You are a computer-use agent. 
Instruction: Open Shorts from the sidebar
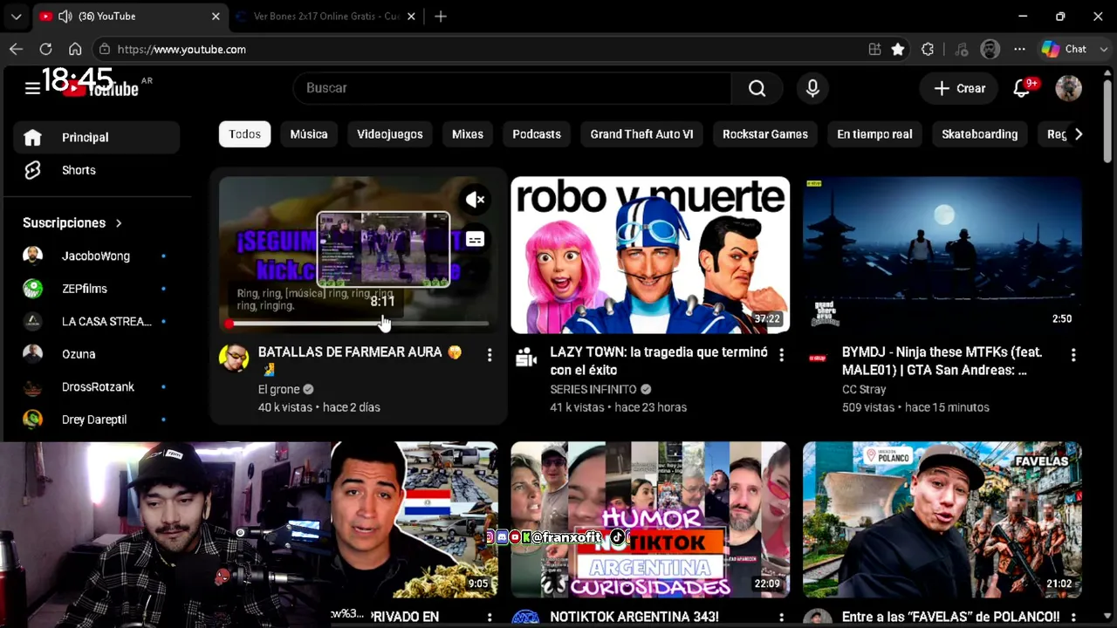96,170
